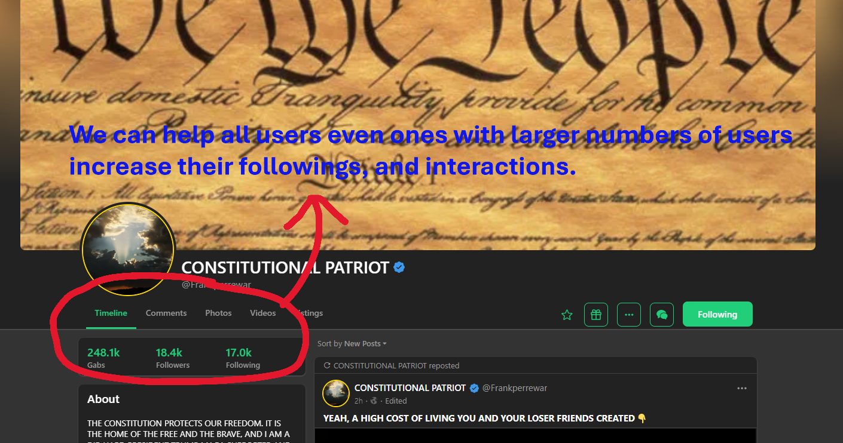Switch to the Comments tab

tap(166, 313)
